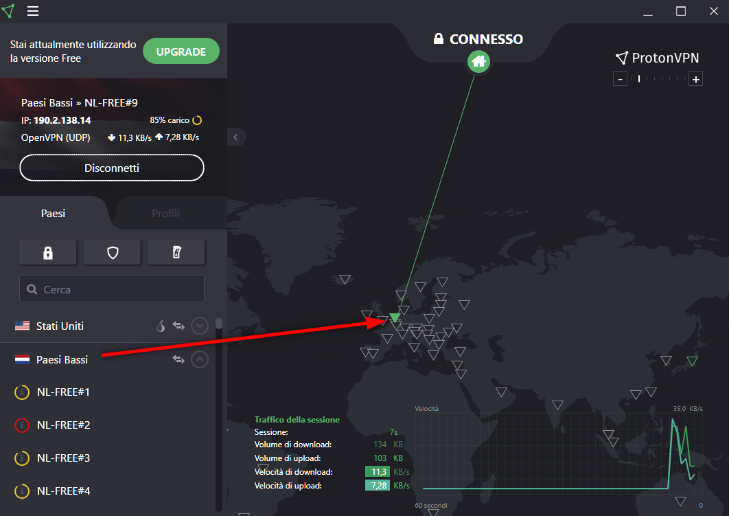
Task: Click the ProtonVPN logo above the map zoom controls
Action: [x=657, y=58]
